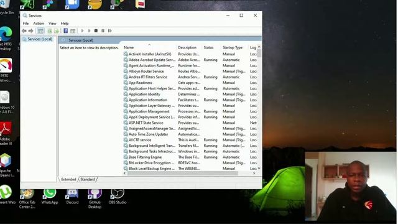Click the gear icon beside Application Identity

126,94
